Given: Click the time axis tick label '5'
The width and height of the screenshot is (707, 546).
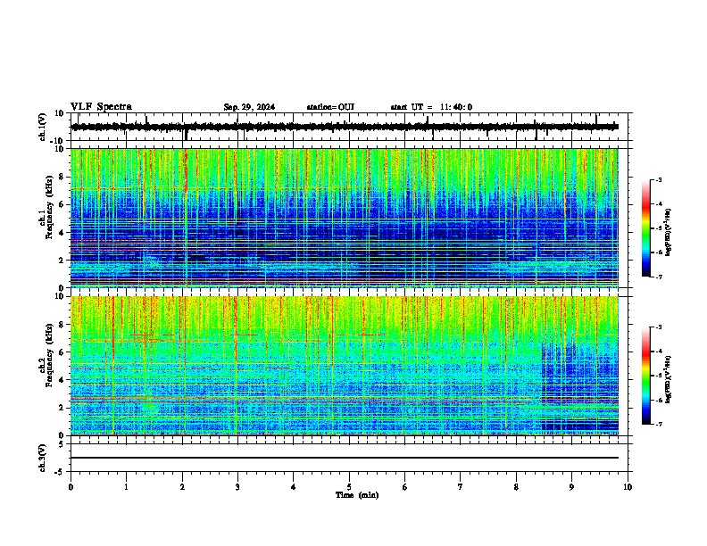Looking at the screenshot, I should click(x=349, y=487).
